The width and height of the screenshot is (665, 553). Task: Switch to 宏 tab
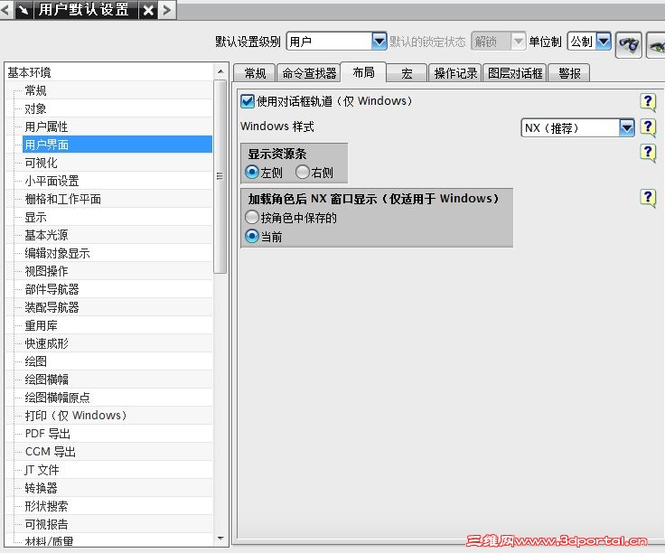pyautogui.click(x=407, y=73)
